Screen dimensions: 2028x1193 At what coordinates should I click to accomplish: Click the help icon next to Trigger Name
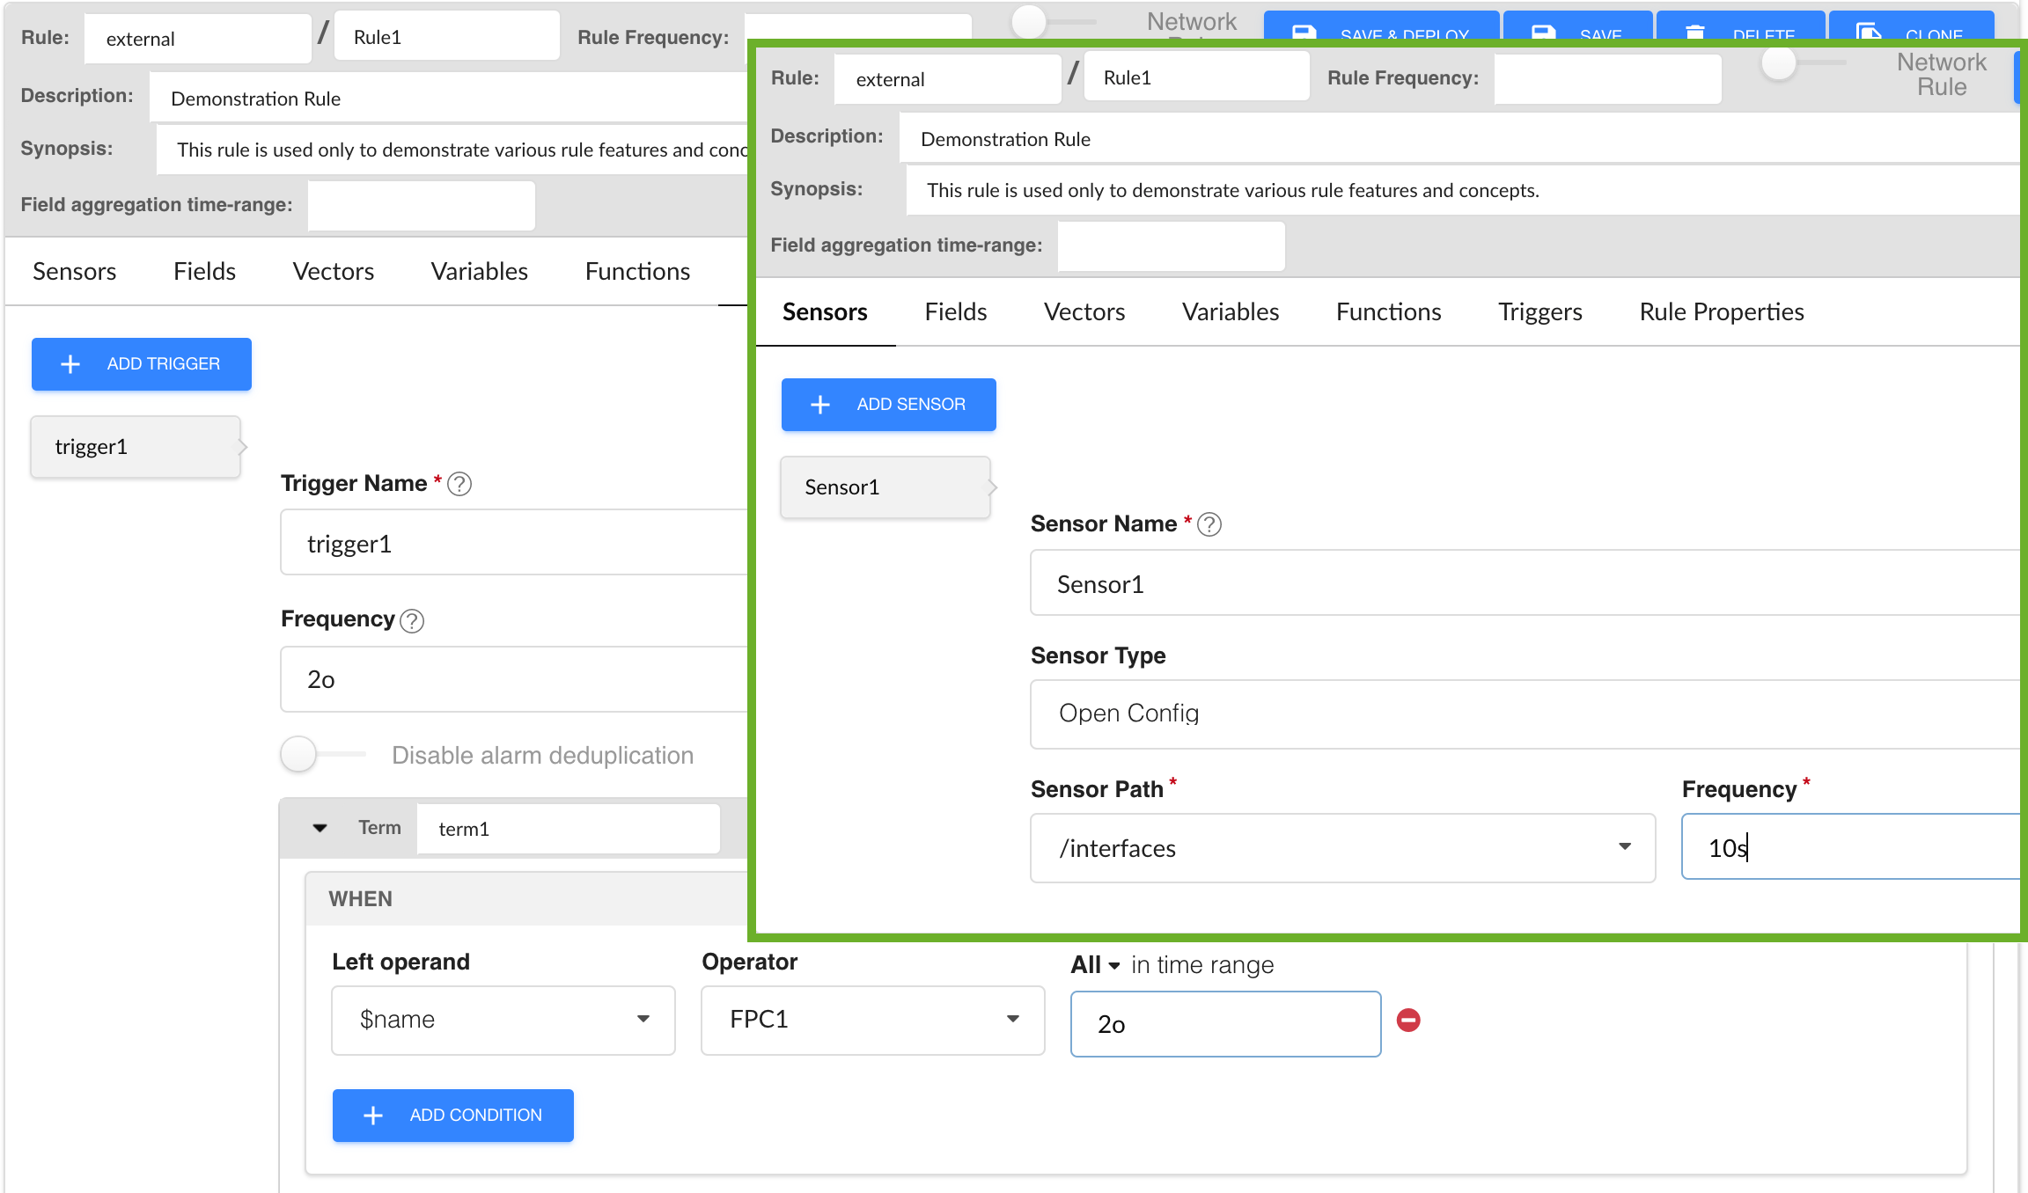(x=459, y=484)
